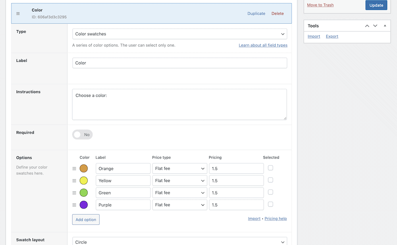Open the Swatch layout dropdown showing Circle

[179, 241]
